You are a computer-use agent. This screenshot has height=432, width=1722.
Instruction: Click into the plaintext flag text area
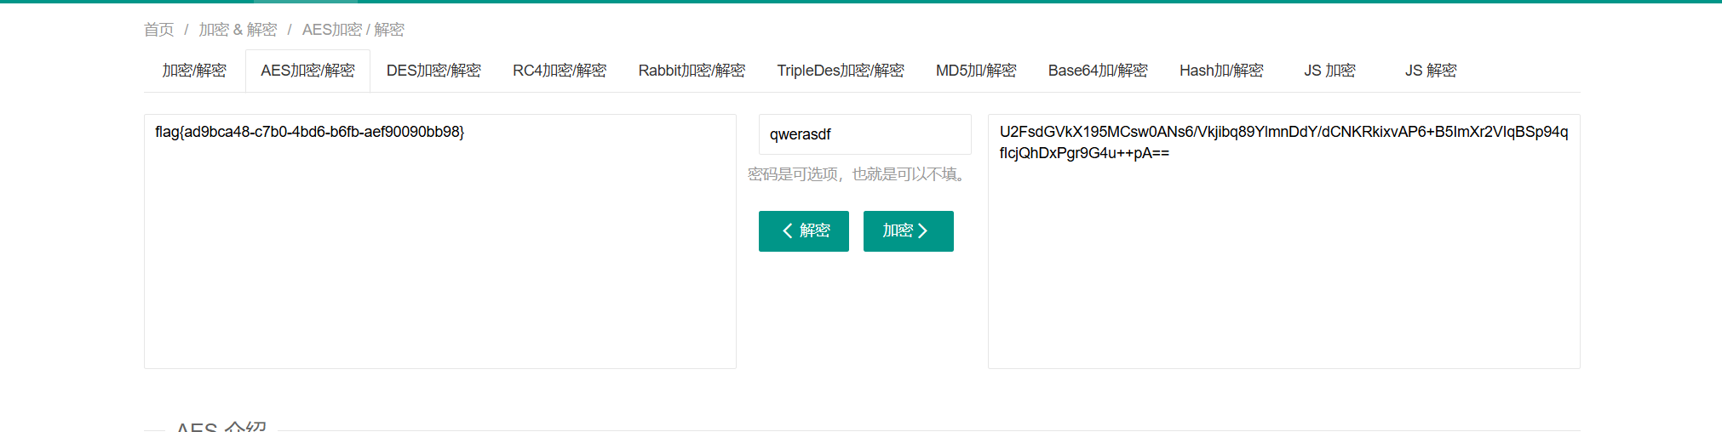(x=439, y=242)
